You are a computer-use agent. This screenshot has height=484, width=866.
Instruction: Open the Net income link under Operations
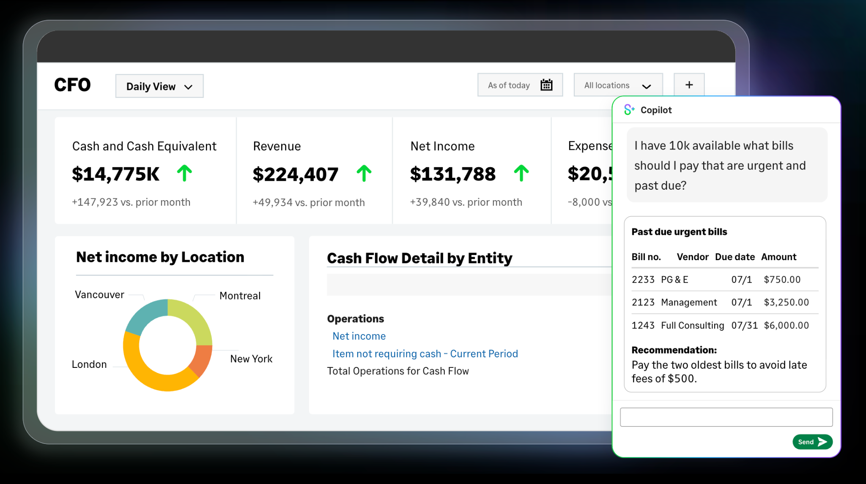pyautogui.click(x=359, y=336)
